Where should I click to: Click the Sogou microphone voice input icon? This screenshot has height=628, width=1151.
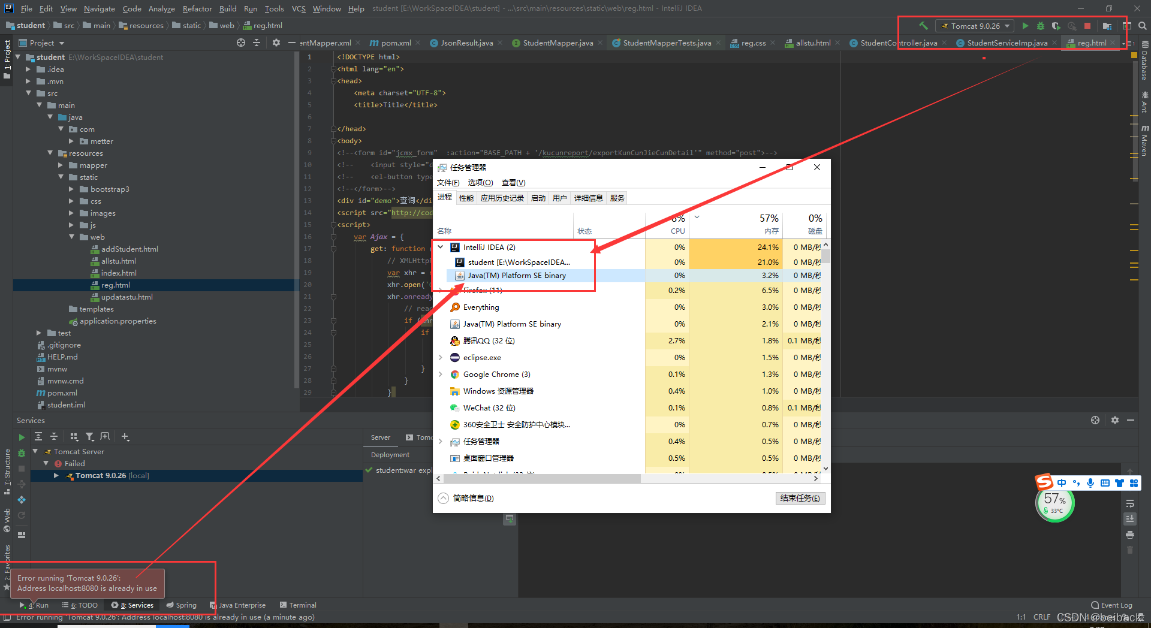click(1090, 483)
